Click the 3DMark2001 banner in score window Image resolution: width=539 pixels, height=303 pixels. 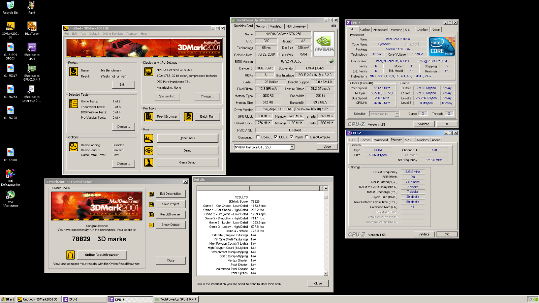click(97, 206)
